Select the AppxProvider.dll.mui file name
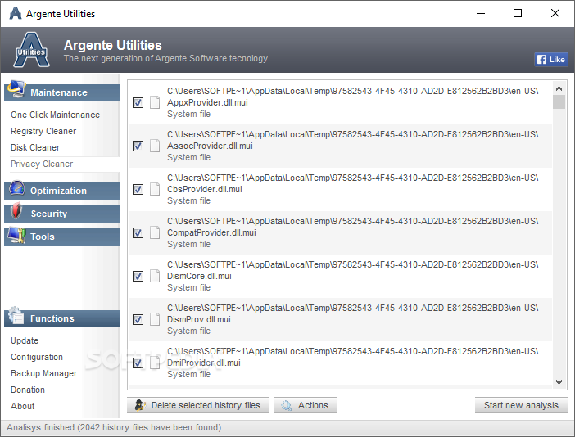Viewport: 575px width, 437px height. 207,102
